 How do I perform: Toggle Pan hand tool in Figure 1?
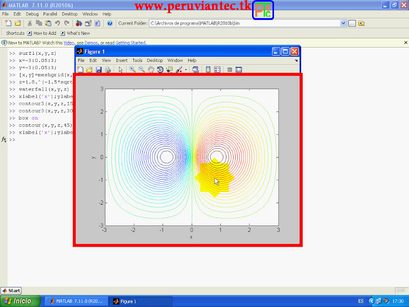point(151,70)
